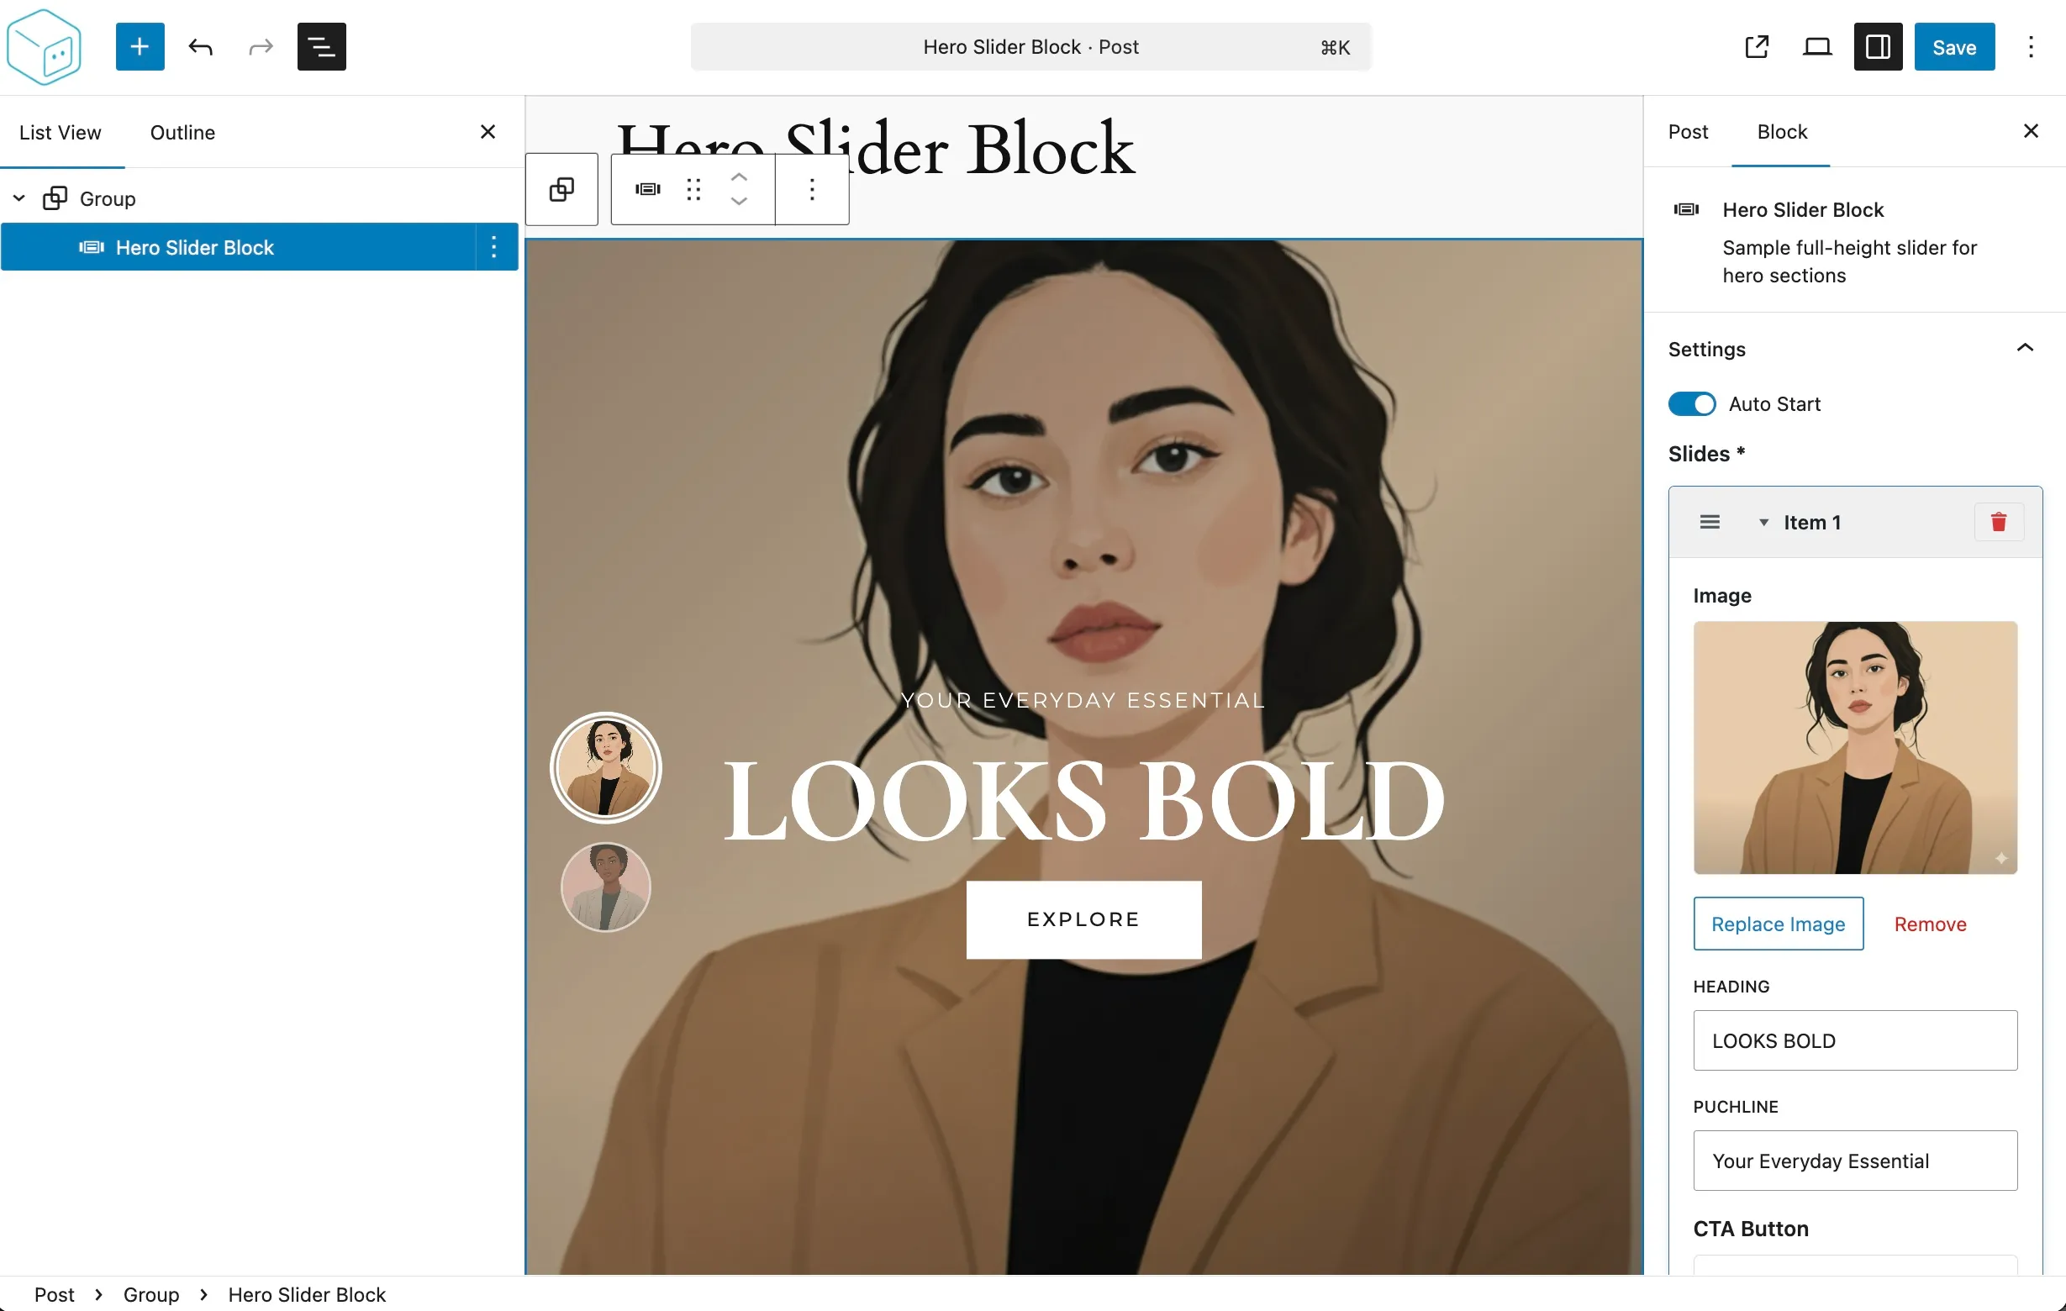
Task: Click YOUR EVERYDAY ESSENTIAL punchline text
Action: click(x=1083, y=700)
